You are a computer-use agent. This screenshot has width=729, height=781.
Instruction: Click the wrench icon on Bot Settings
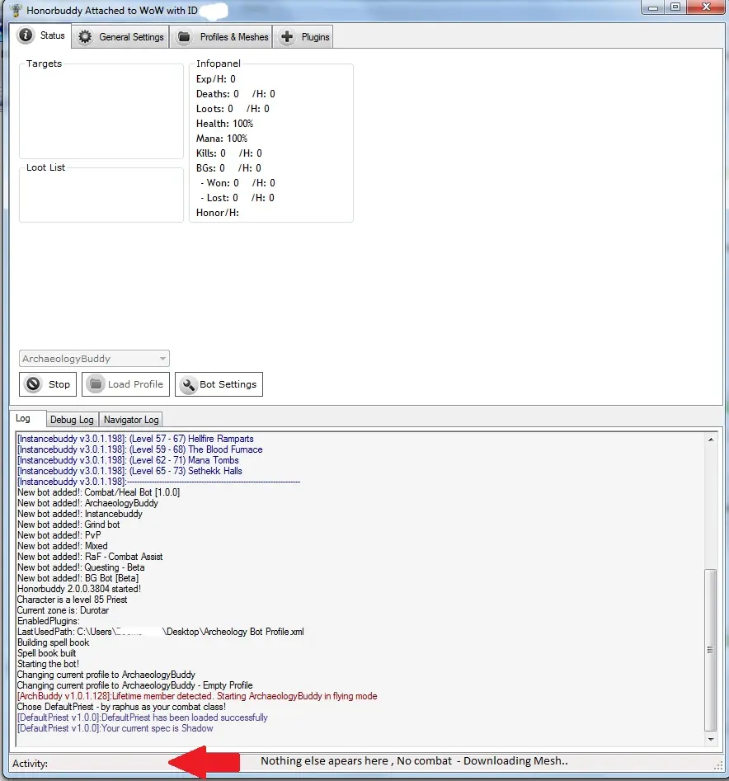click(x=188, y=384)
